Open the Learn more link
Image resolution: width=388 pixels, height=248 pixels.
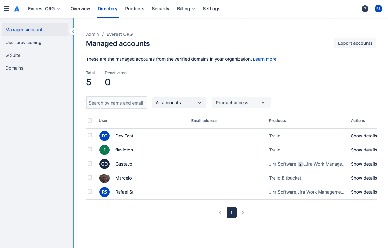tap(265, 59)
